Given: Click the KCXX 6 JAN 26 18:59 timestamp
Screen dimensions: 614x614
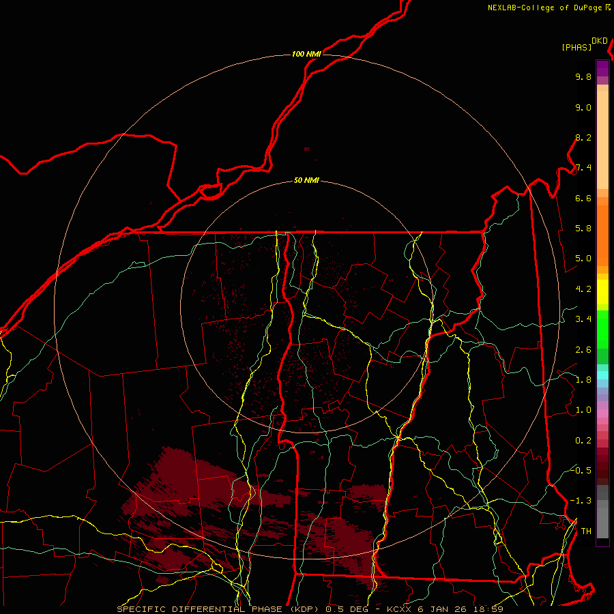Looking at the screenshot, I should pyautogui.click(x=445, y=609).
